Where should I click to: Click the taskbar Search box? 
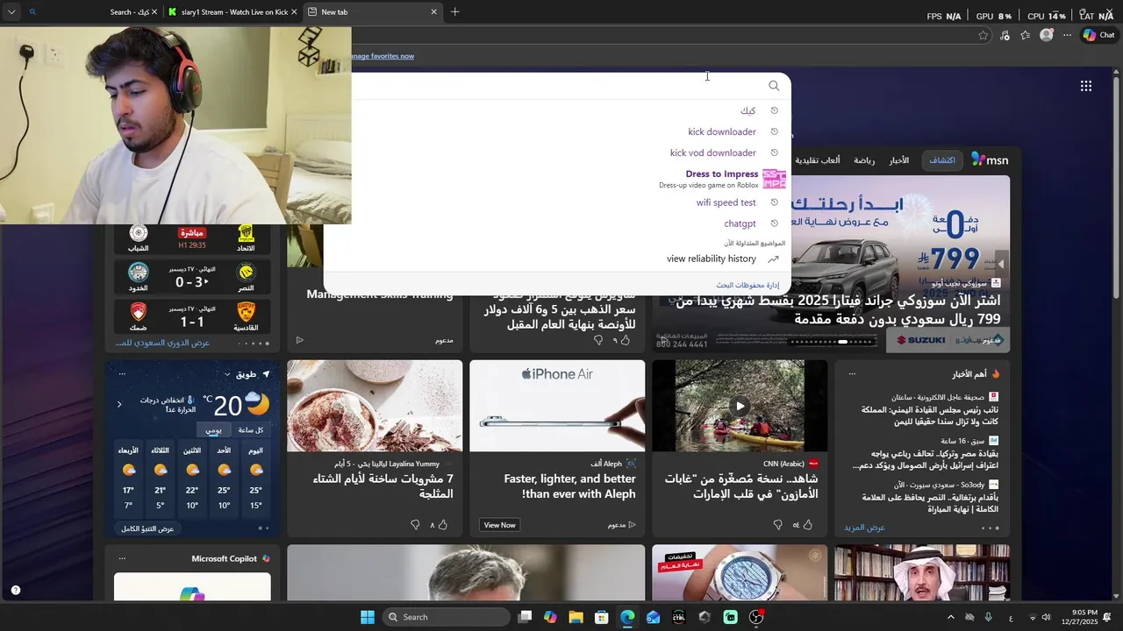click(446, 617)
